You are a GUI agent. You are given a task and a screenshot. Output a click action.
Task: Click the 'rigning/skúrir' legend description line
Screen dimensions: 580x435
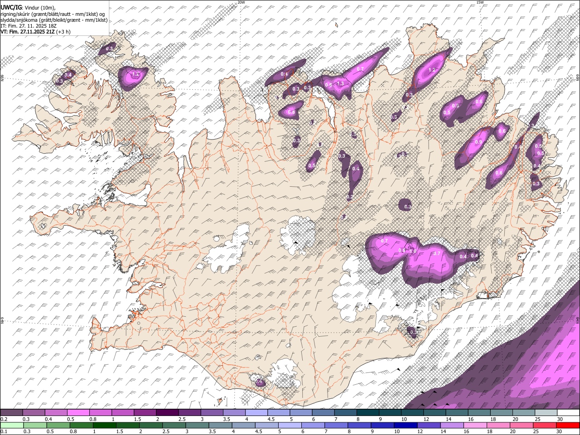pos(53,14)
